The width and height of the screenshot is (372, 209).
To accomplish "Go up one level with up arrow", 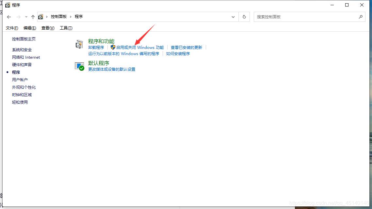I will [x=33, y=17].
